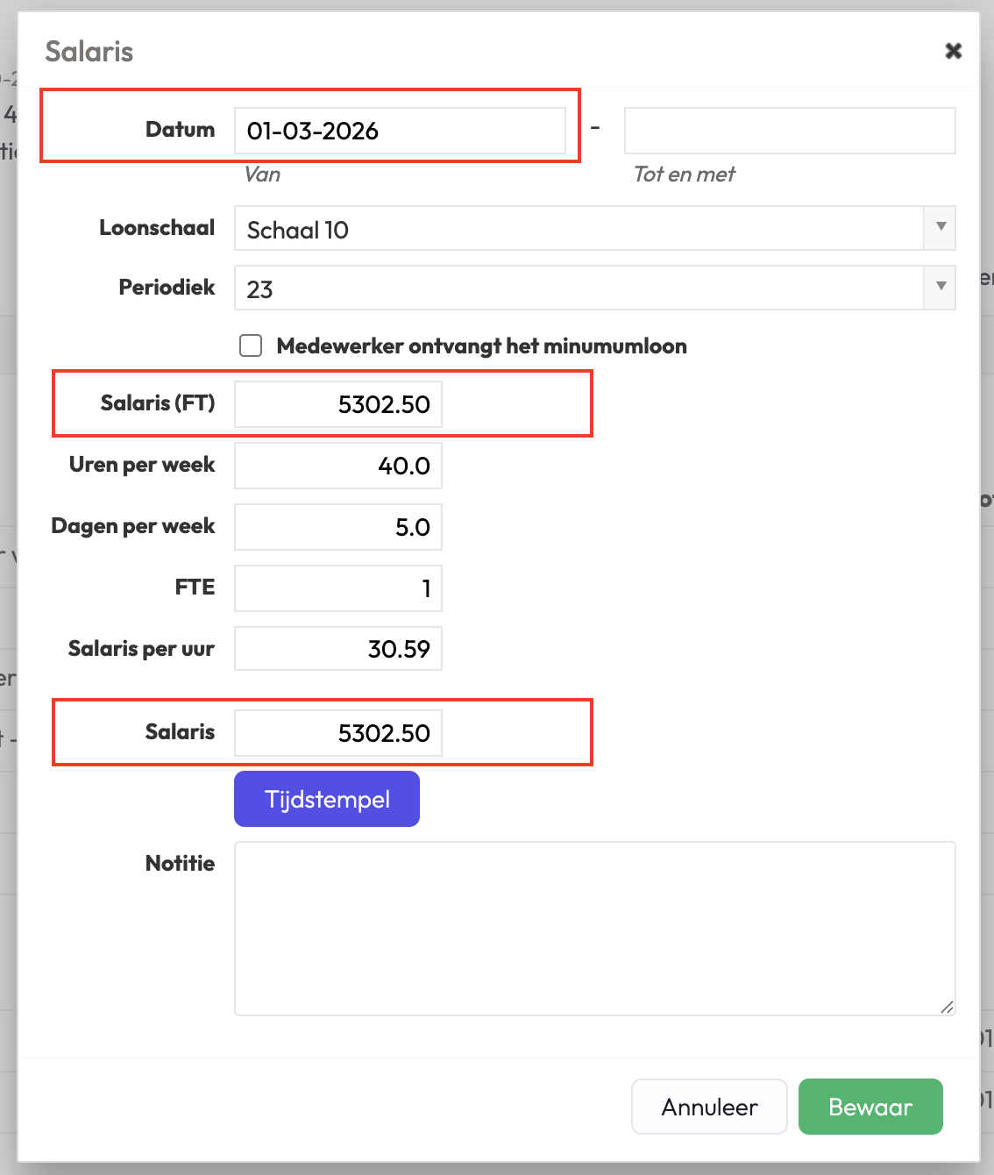Enable the minimumloon checkbox
This screenshot has height=1175, width=994.
click(252, 345)
